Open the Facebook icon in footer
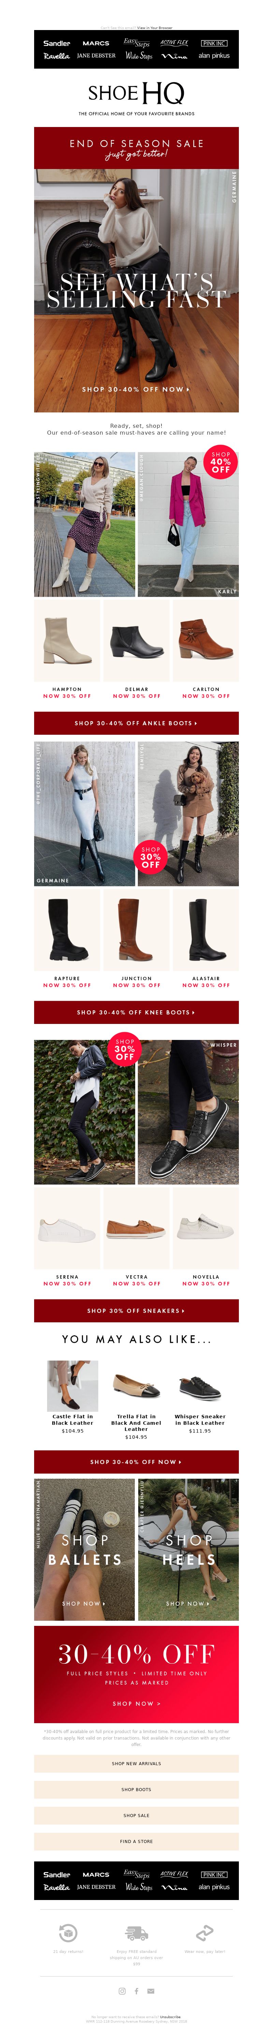Viewport: 273px width, 2040px height. (x=136, y=1990)
